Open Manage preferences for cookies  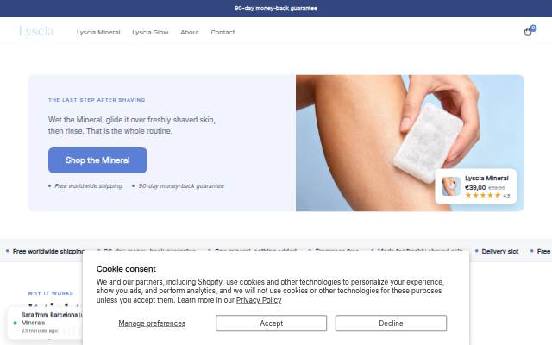152,323
